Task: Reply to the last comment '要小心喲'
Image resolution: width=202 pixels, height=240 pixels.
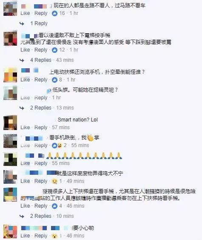Action: coord(41,236)
